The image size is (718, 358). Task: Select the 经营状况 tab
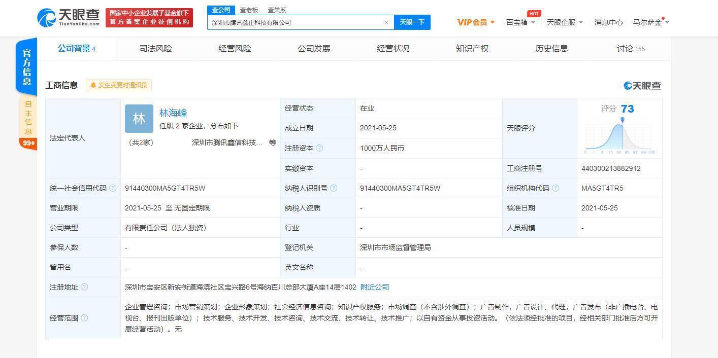tap(394, 49)
